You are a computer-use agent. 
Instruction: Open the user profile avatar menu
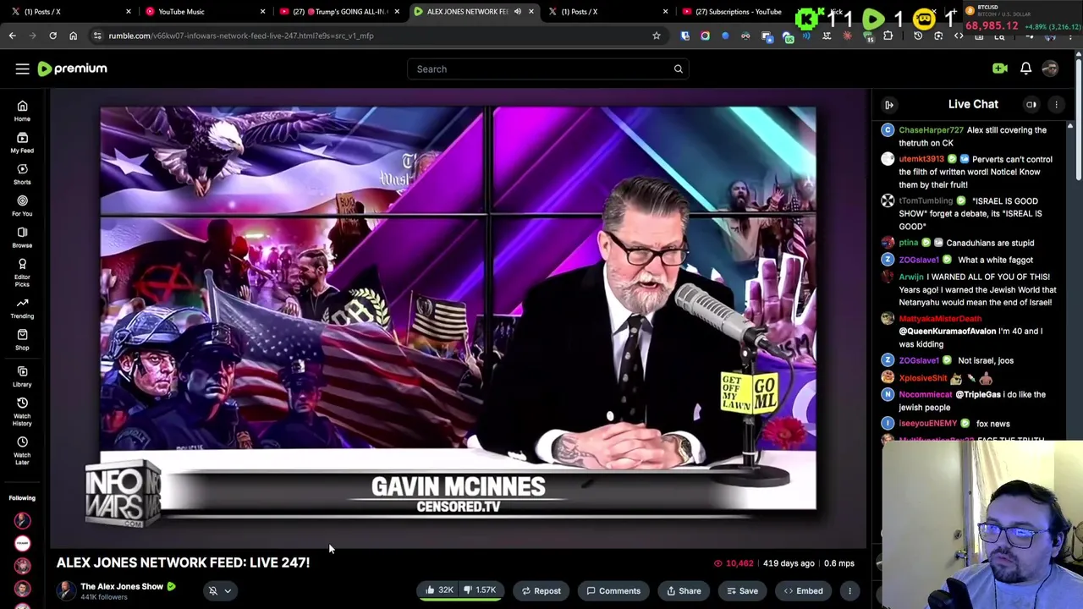tap(1050, 69)
